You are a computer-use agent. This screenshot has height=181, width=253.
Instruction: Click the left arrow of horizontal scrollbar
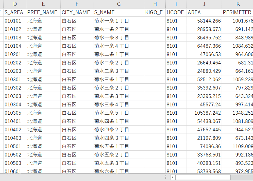pos(173,177)
